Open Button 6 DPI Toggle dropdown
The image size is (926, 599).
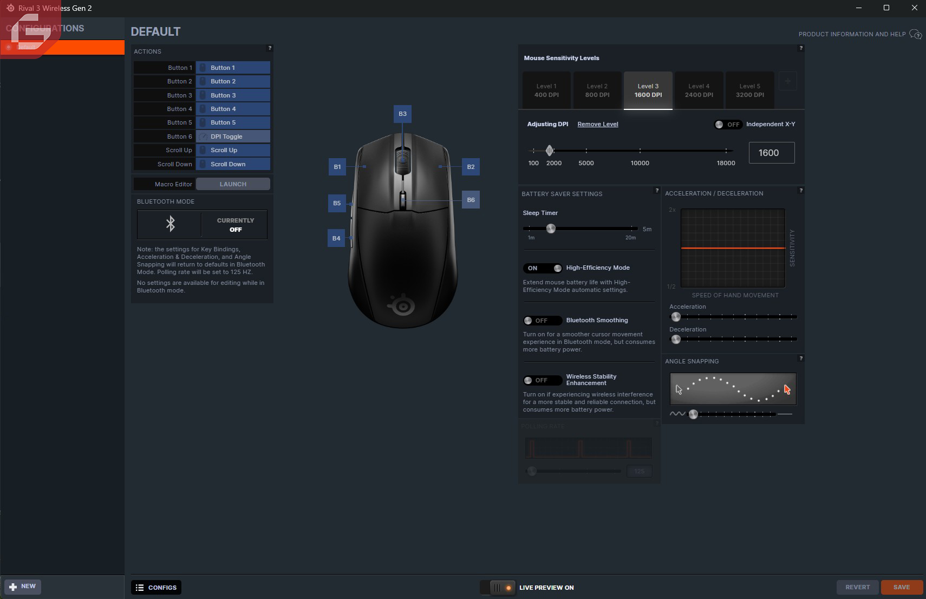pos(233,136)
